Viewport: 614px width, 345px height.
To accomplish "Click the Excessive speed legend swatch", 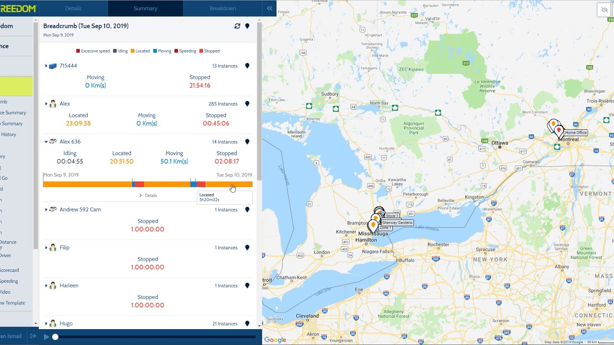I will click(x=78, y=51).
